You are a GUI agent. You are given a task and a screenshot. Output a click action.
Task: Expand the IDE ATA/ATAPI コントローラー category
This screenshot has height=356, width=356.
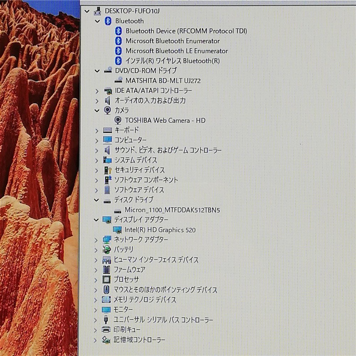[97, 91]
